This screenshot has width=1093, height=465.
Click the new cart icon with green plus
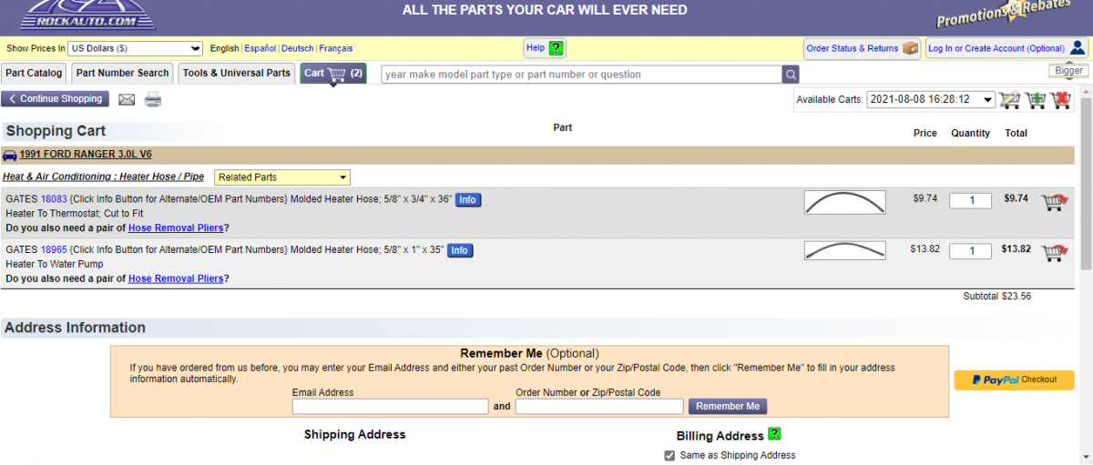coord(1035,99)
